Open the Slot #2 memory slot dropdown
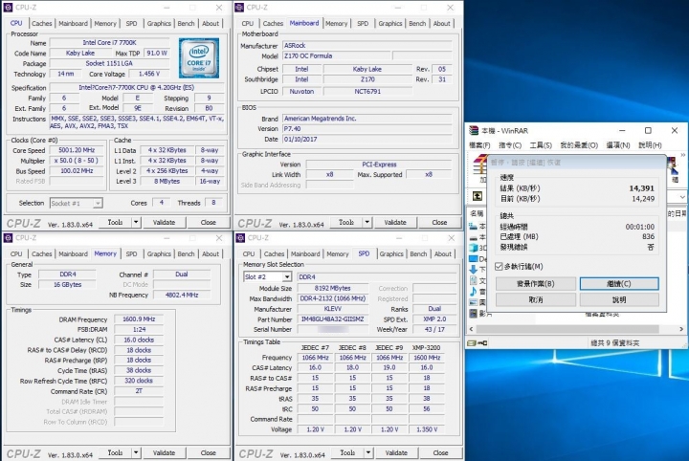The image size is (689, 461). [x=268, y=276]
